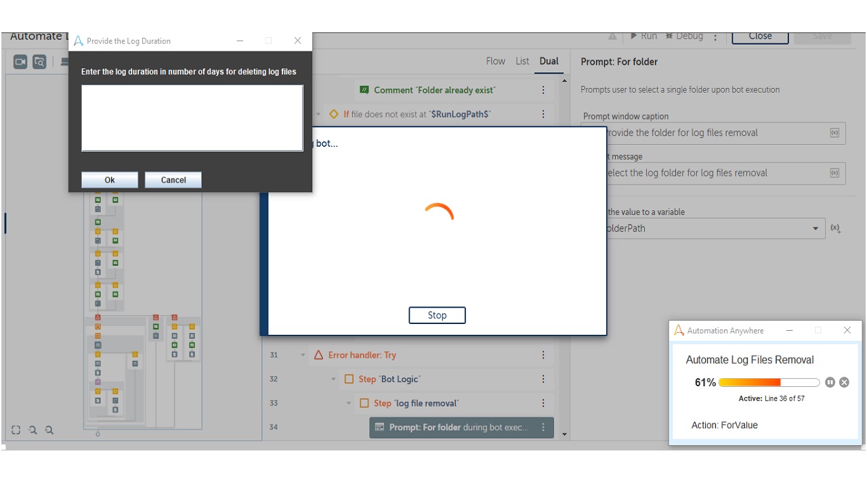
Task: Open options for Comment 'Folder already exist' row
Action: [543, 90]
